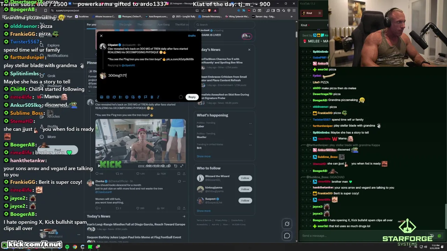Image resolution: width=447 pixels, height=251 pixels.
Task: Open the @clipalottt mention link
Action: (129, 65)
